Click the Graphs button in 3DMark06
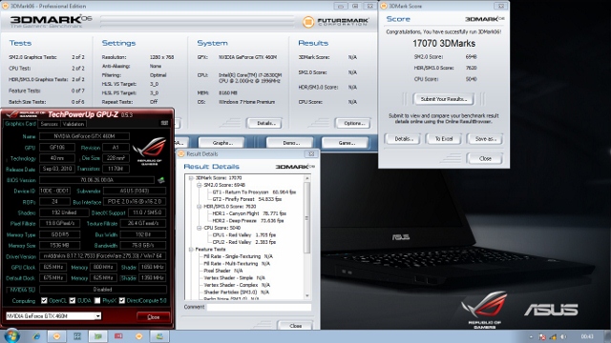 coord(221,143)
